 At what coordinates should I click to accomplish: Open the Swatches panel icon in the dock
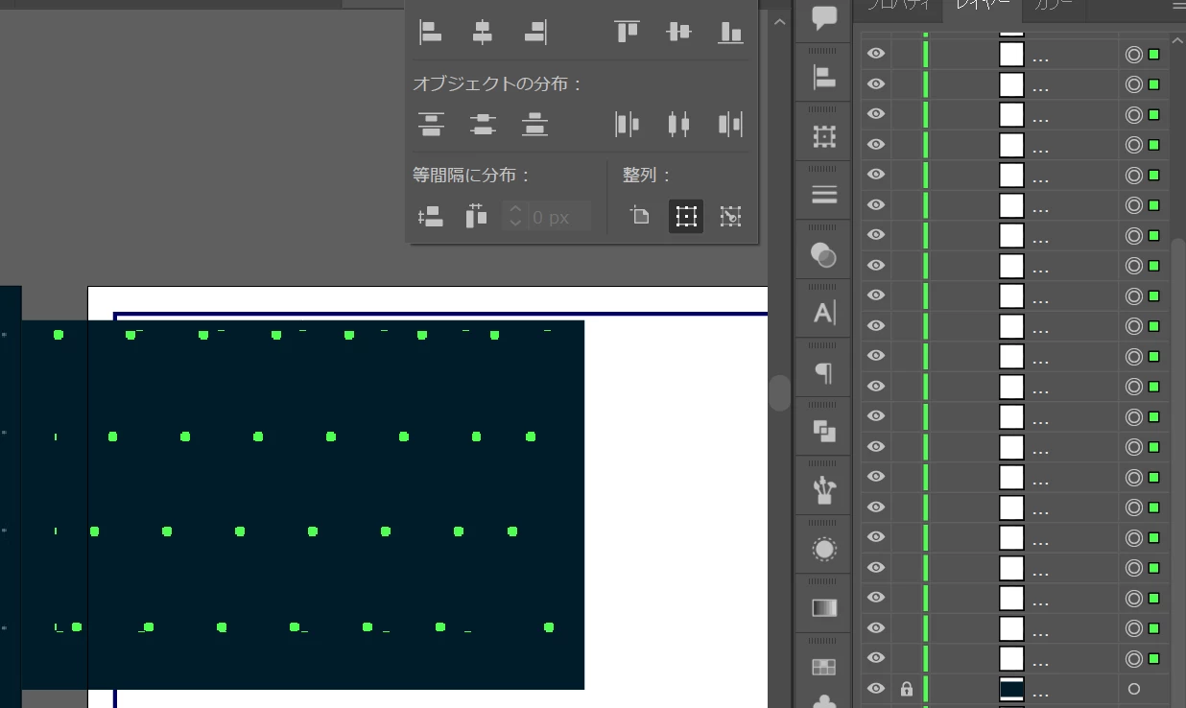[824, 666]
